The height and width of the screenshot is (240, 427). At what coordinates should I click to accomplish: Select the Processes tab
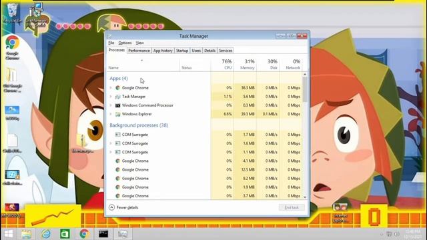117,51
